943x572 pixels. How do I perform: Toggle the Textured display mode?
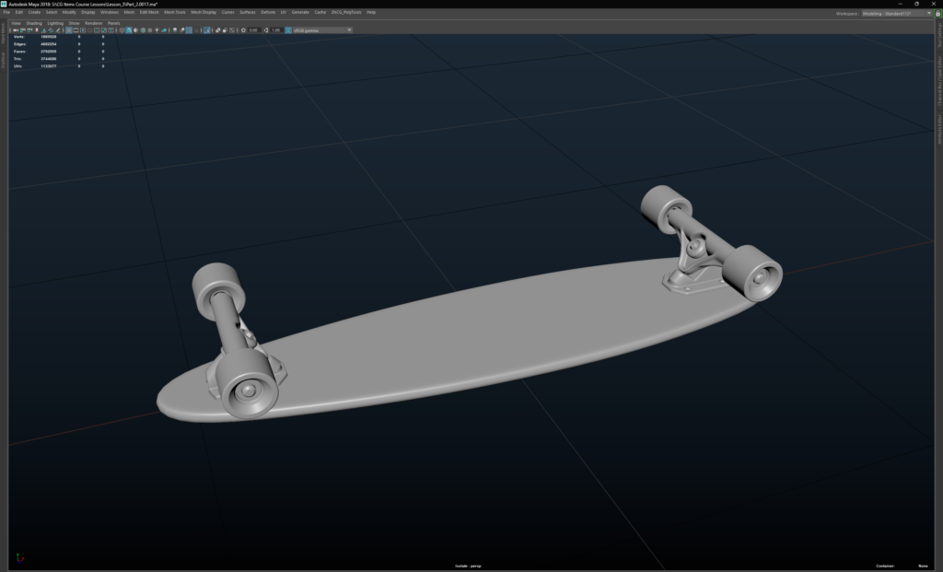pyautogui.click(x=150, y=30)
